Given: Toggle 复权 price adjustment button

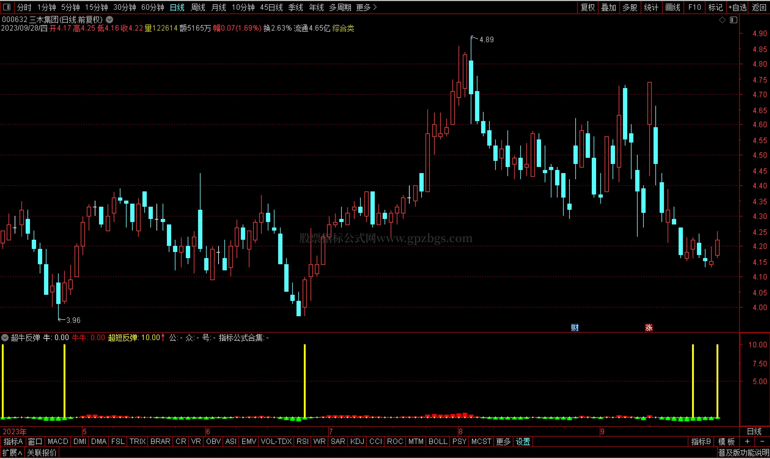Looking at the screenshot, I should (x=588, y=7).
